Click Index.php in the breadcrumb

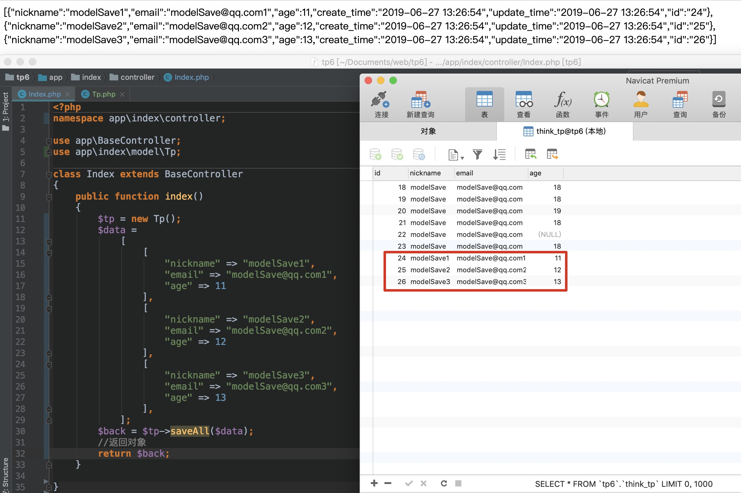click(187, 77)
